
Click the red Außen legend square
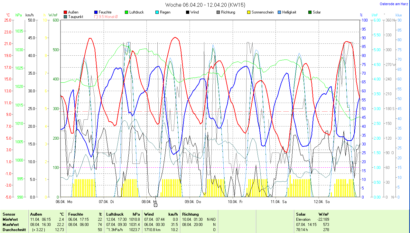point(66,12)
